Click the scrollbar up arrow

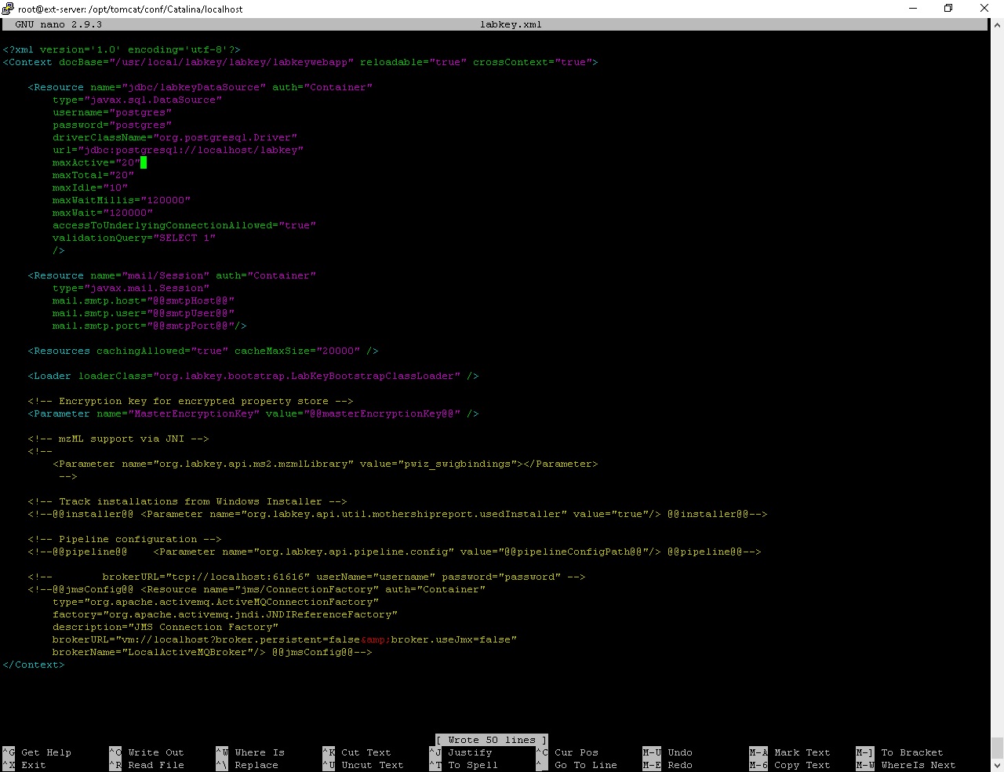click(997, 24)
